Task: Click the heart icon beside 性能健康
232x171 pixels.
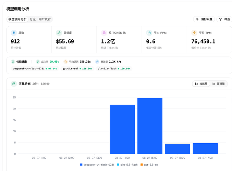Action: (13, 62)
